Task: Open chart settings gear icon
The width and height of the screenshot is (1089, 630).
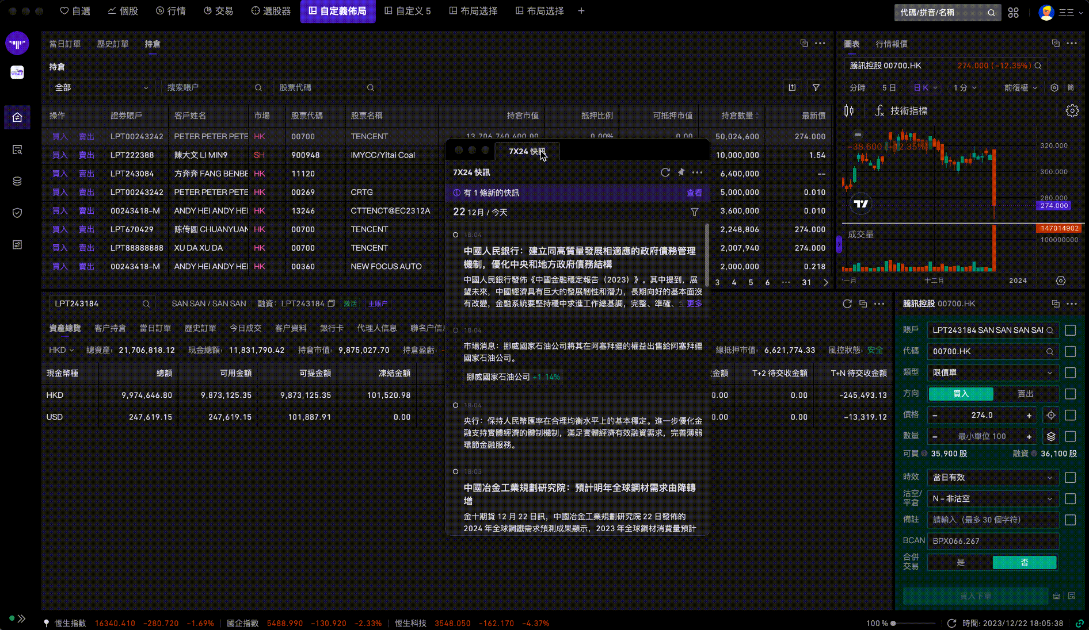Action: pyautogui.click(x=1072, y=111)
